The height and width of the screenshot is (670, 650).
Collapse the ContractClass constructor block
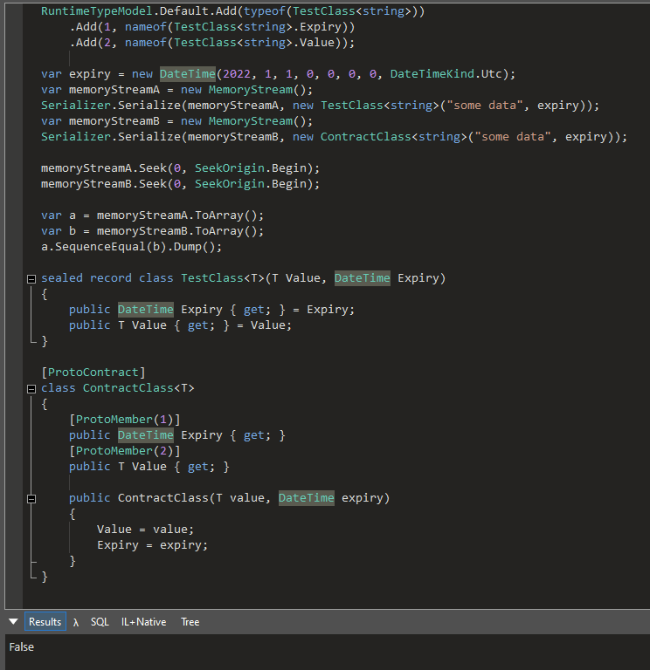pos(31,499)
